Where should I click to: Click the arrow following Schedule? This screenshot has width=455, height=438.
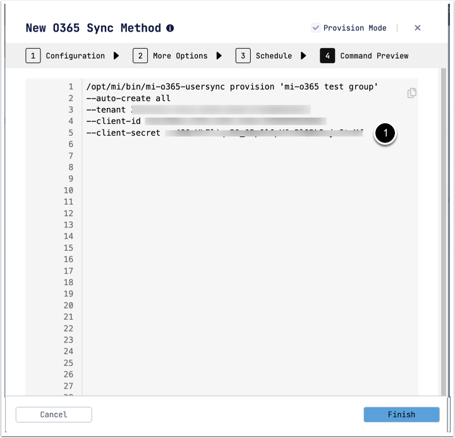coord(303,56)
